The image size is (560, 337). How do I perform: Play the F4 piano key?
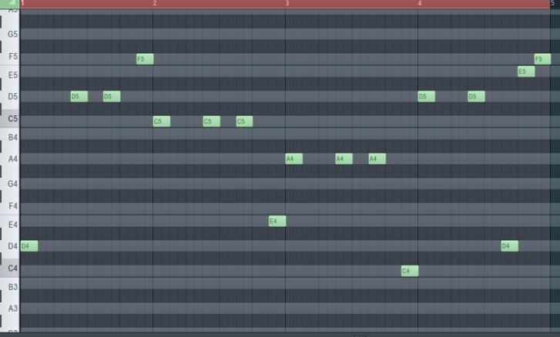[10, 205]
